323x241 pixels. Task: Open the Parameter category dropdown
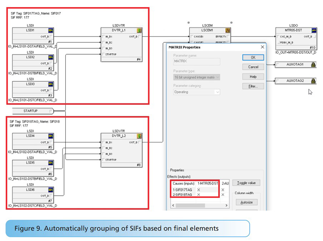point(196,92)
